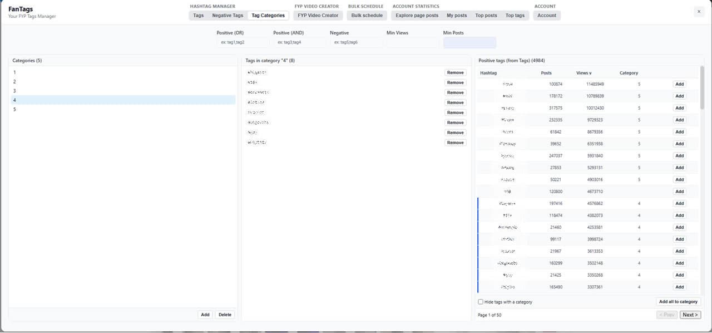Select category 1 in Categories list
Screen dimensions: 712x333
point(122,72)
